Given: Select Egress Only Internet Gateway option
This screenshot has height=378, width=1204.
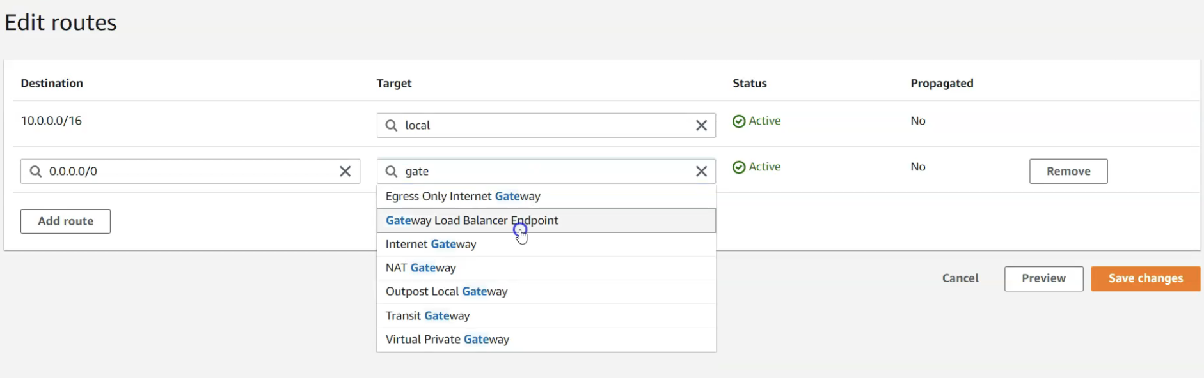Looking at the screenshot, I should pos(463,197).
